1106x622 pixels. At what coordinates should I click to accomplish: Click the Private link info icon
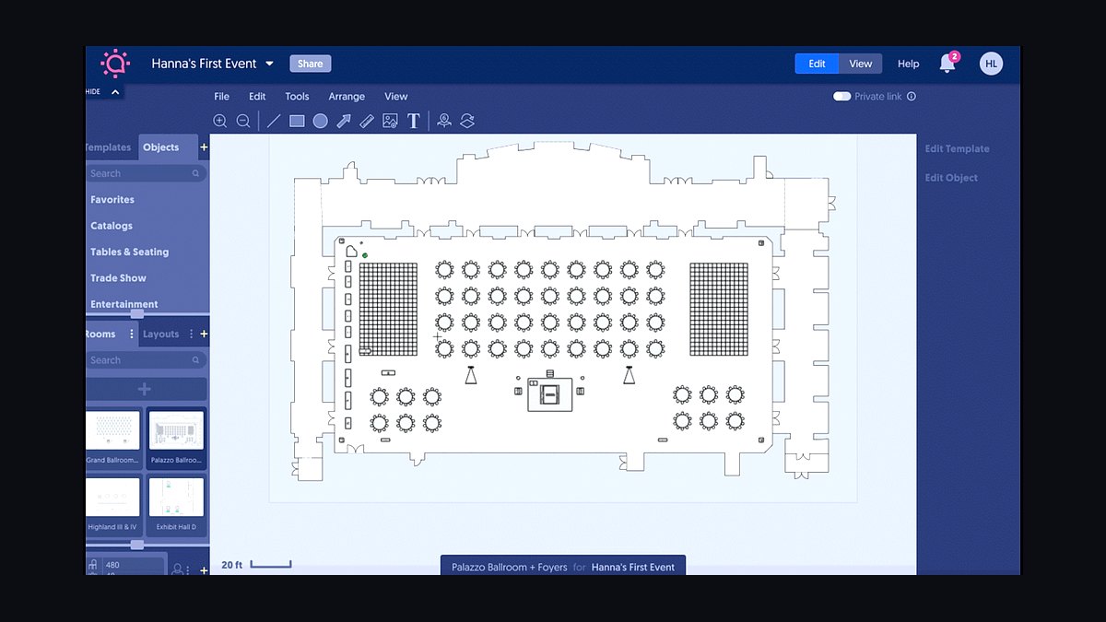(x=912, y=96)
